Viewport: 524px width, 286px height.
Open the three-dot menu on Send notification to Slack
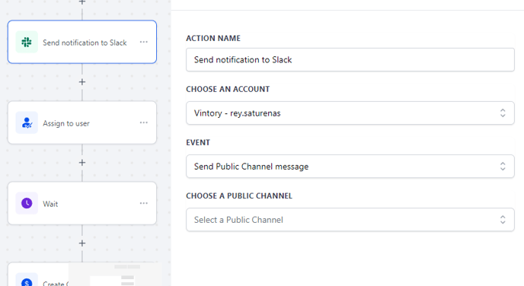144,42
